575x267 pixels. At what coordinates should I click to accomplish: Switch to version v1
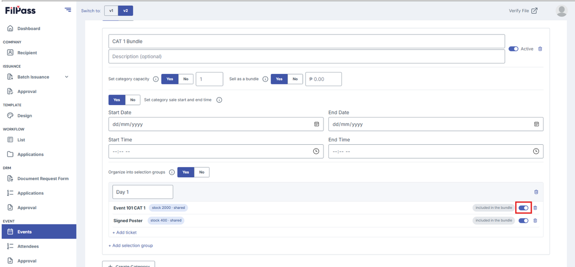click(111, 11)
